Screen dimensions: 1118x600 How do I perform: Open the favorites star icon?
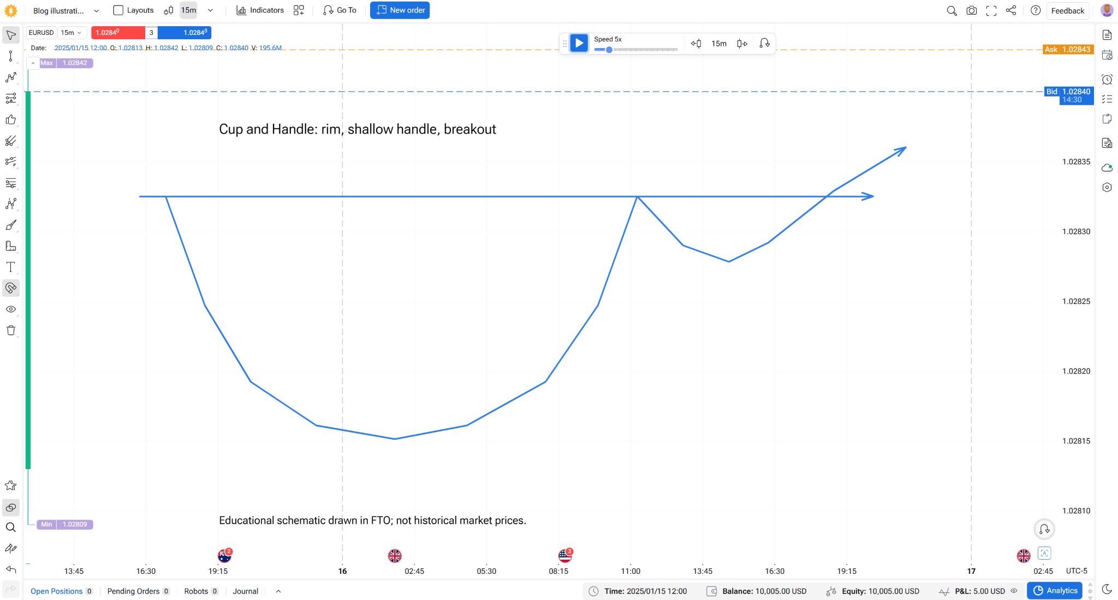point(11,485)
